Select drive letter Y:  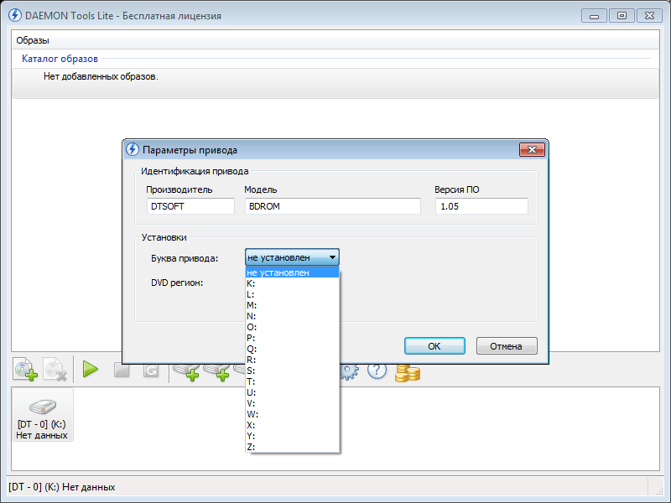pos(292,436)
